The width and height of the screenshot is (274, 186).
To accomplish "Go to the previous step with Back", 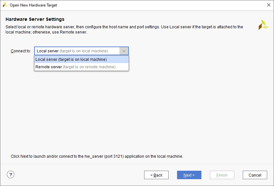I will click(156, 175).
